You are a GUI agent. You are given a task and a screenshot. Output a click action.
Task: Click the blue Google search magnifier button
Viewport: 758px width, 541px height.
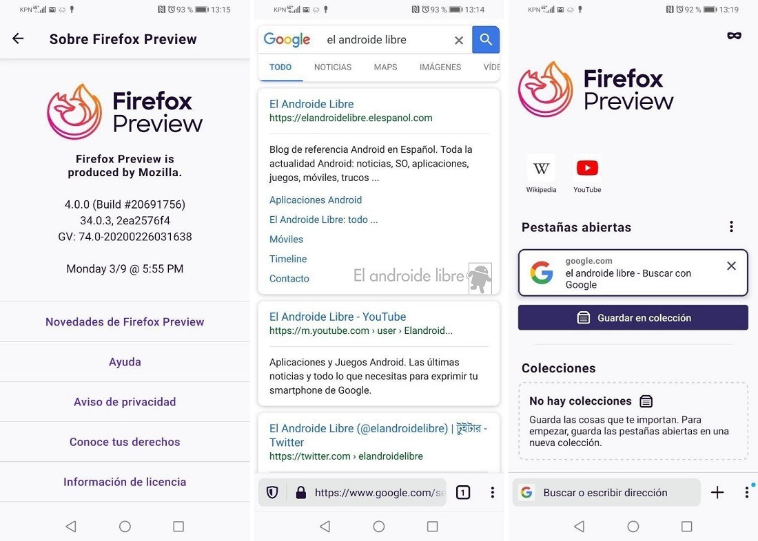486,40
